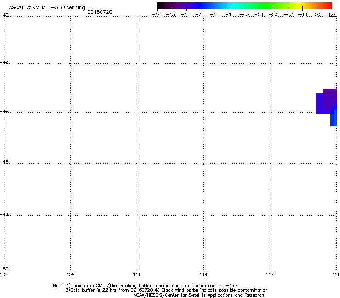340x298 pixels.
Task: Click the longitude axis label 117
Action: tap(270, 275)
